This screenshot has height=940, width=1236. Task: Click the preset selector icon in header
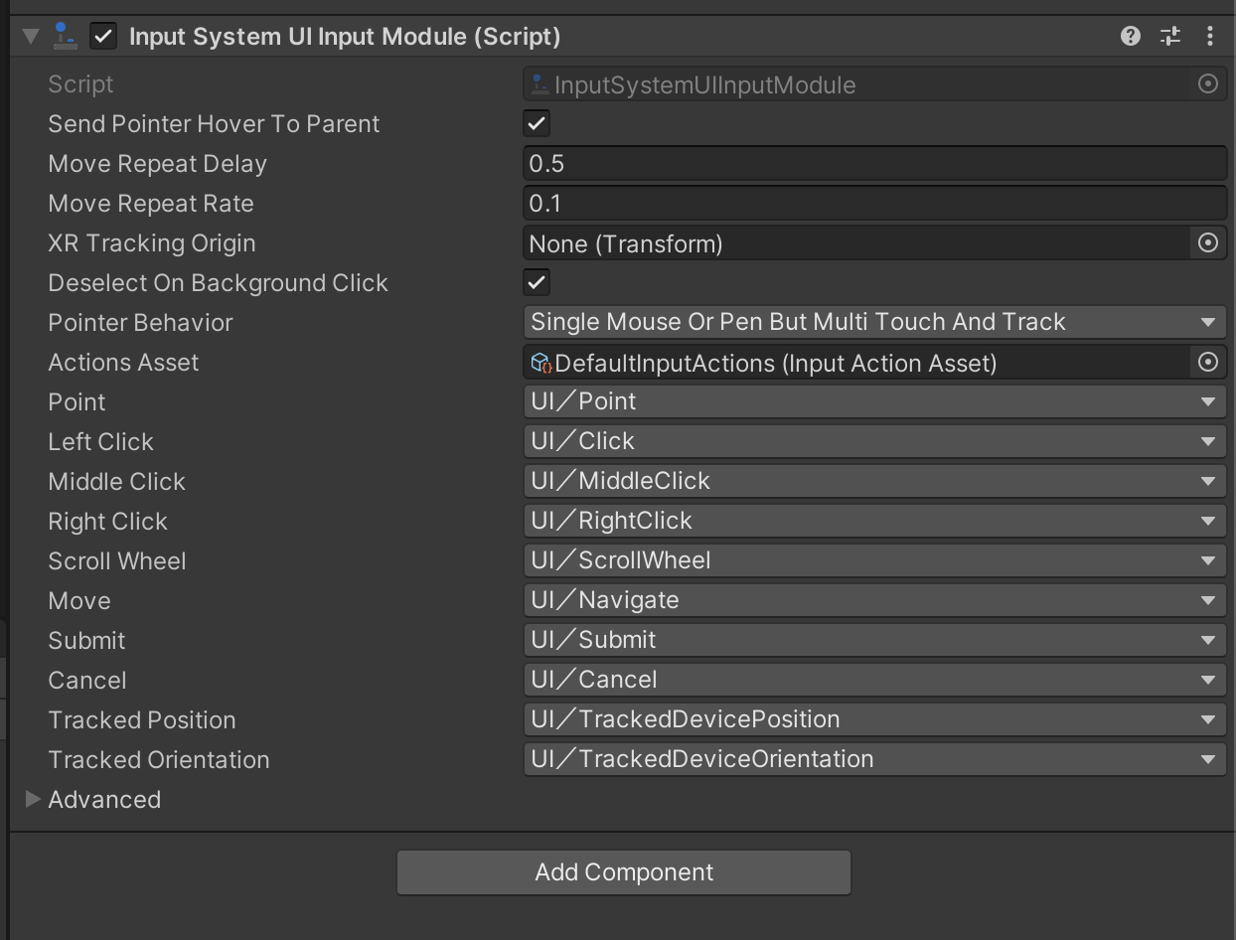(1169, 36)
